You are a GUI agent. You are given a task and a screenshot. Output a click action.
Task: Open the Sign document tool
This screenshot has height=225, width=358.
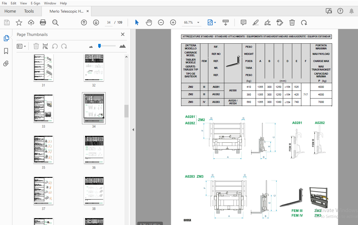point(267,22)
